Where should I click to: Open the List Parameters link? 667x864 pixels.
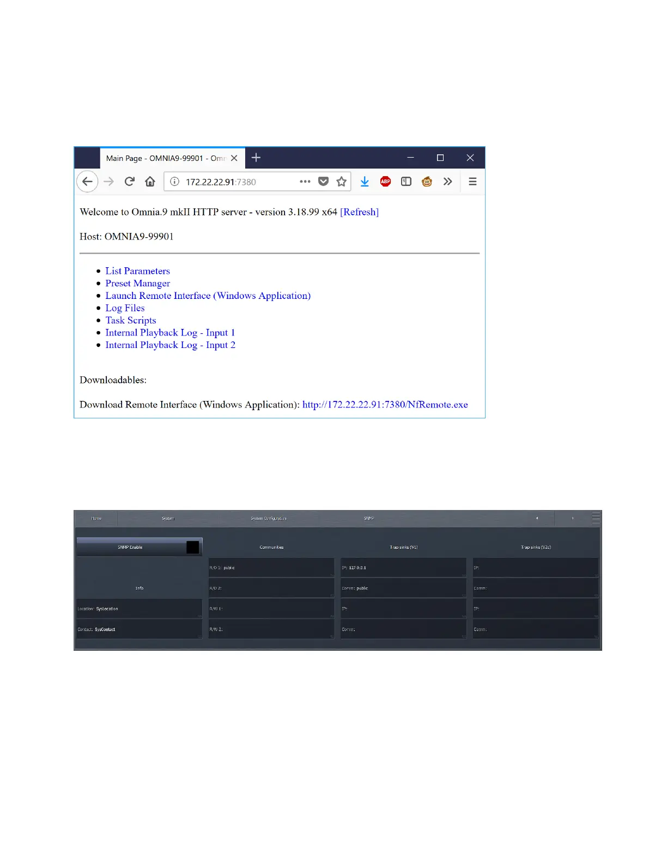coord(137,271)
